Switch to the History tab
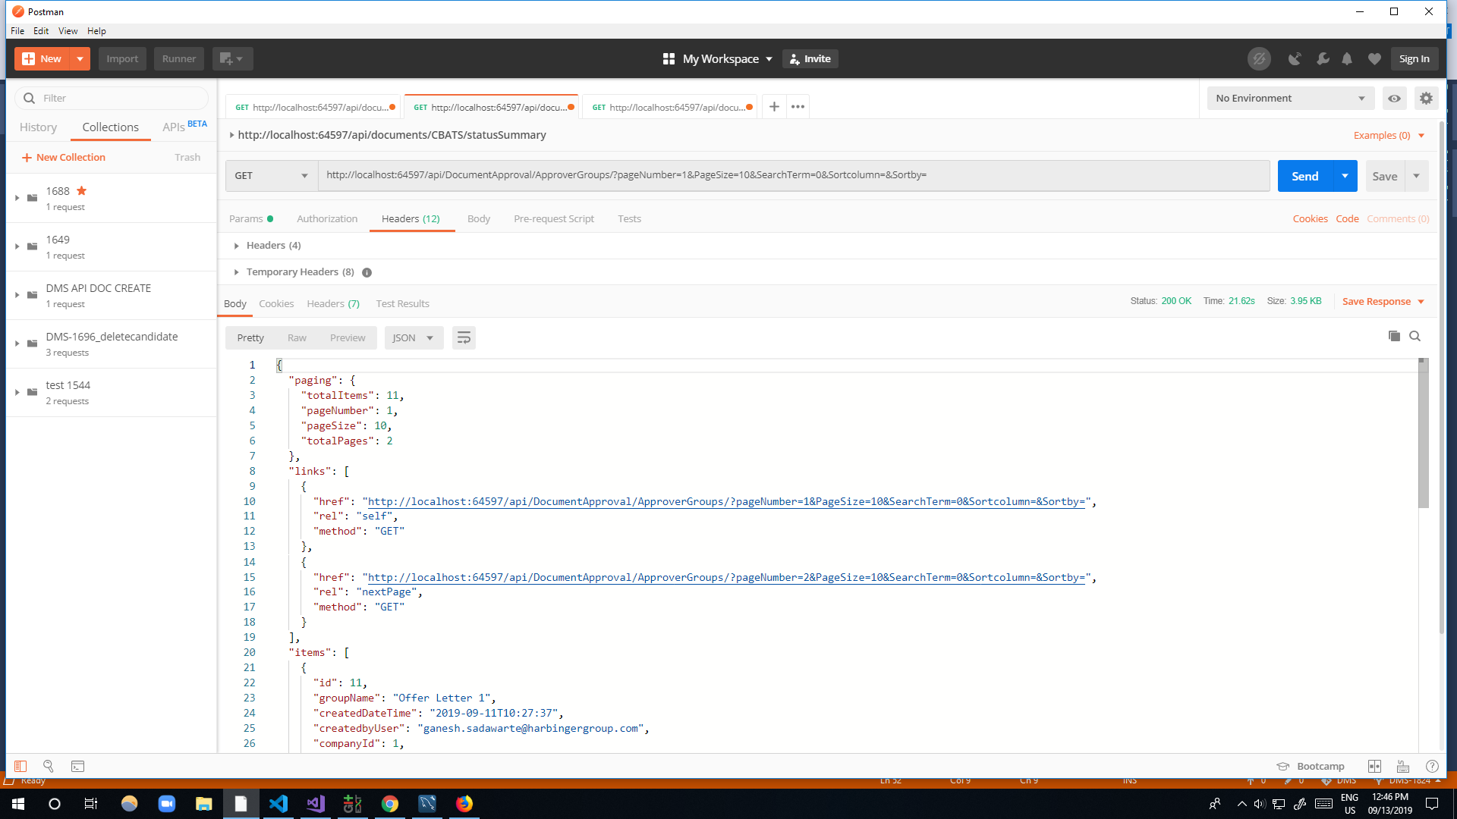1457x819 pixels. (x=38, y=127)
